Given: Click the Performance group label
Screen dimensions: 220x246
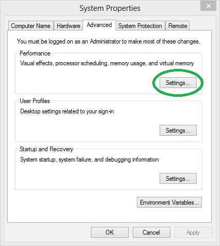Looking at the screenshot, I should point(35,53).
